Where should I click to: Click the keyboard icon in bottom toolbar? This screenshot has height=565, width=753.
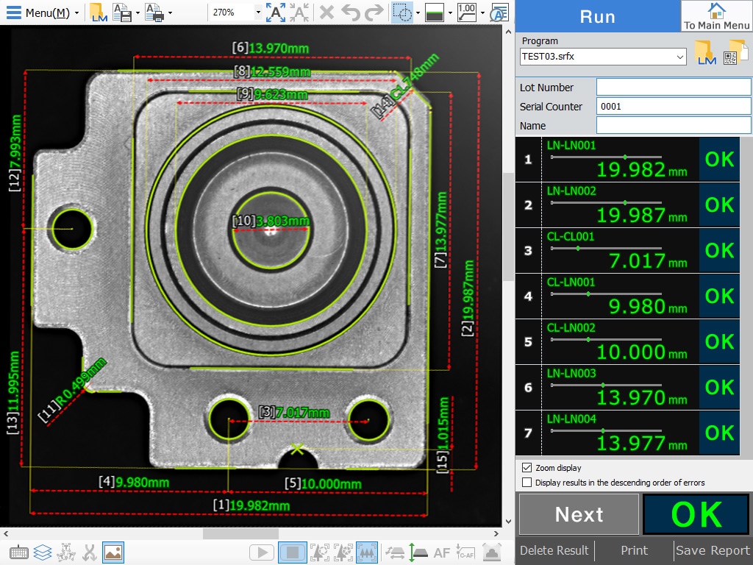click(19, 552)
